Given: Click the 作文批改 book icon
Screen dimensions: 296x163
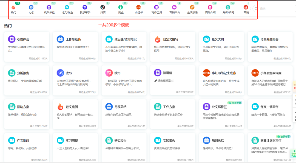Looking at the screenshot, I should tap(12, 140).
